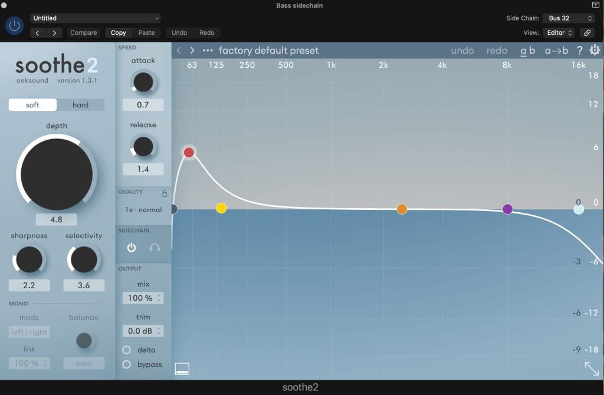Click the question mark help icon

click(x=579, y=51)
